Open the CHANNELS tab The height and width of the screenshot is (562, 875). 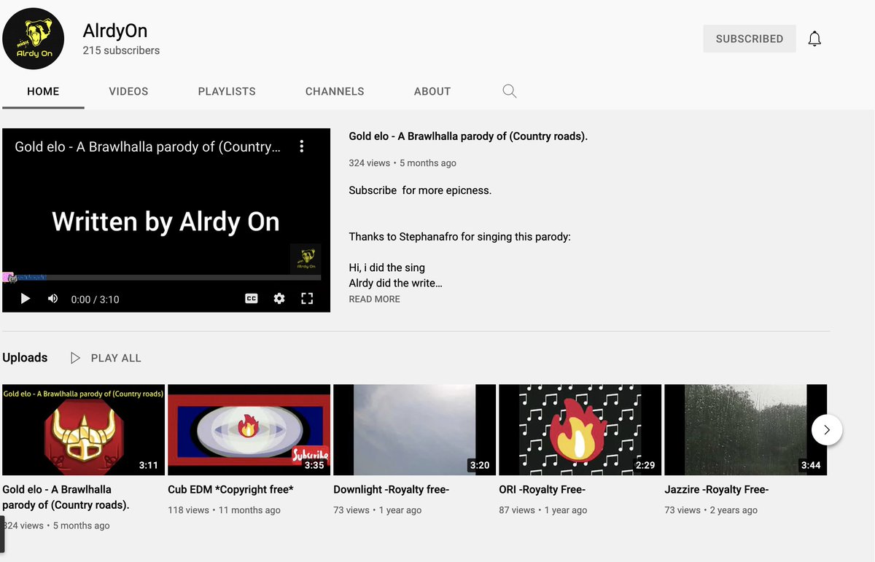coord(335,91)
